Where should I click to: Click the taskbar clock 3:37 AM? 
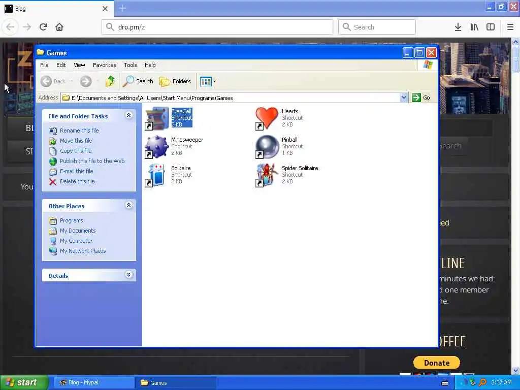tap(501, 383)
